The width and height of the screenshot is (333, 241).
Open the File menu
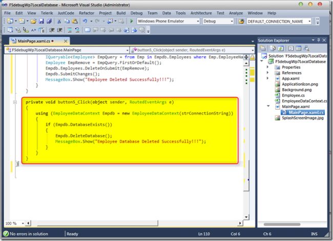point(7,13)
